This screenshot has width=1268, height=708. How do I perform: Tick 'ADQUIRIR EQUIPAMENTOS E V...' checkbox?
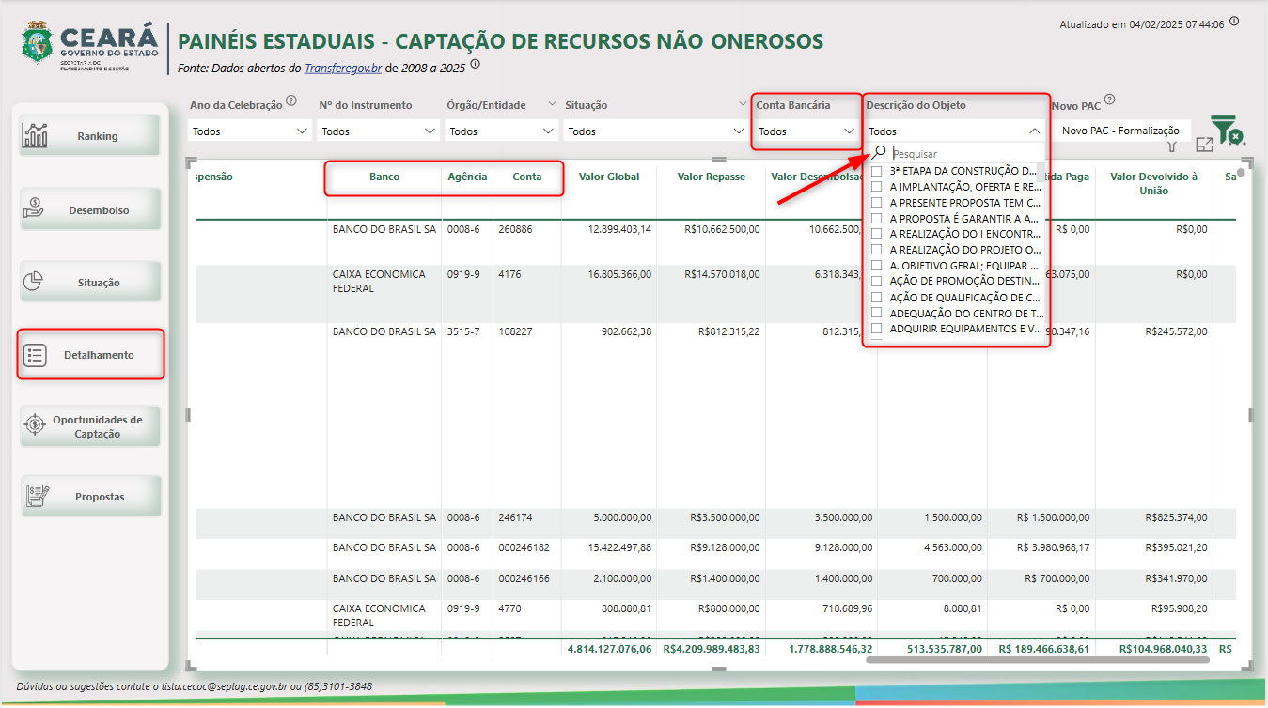click(877, 329)
